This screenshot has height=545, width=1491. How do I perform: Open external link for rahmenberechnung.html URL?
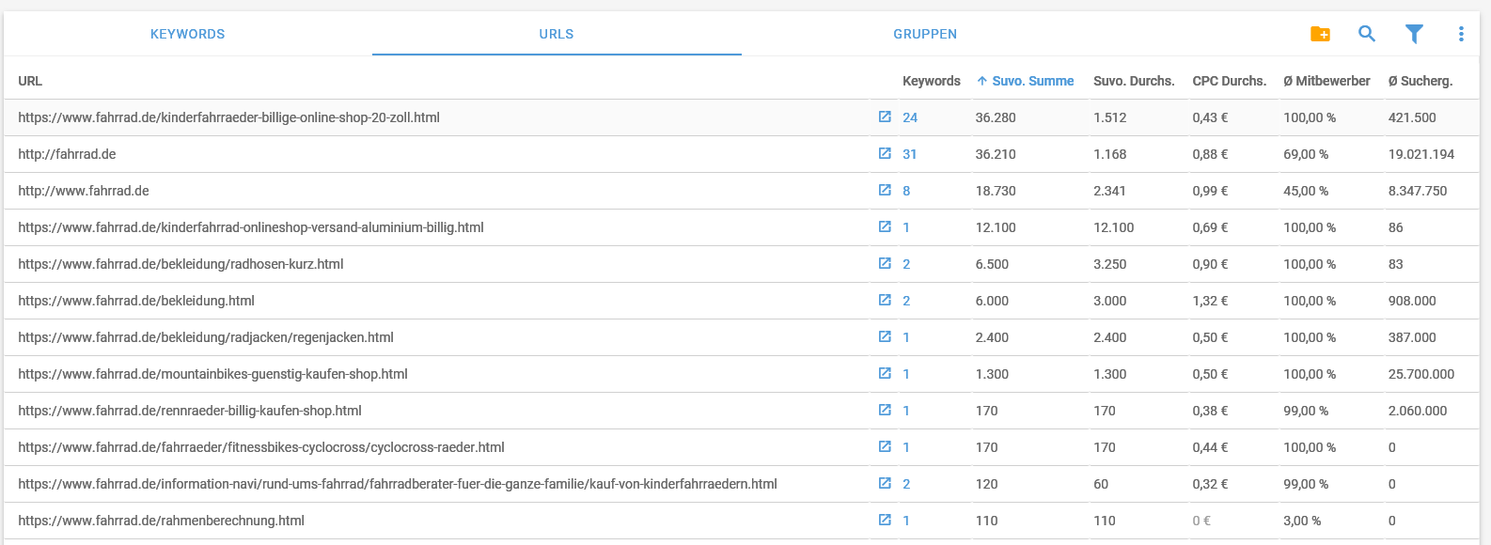pyautogui.click(x=885, y=520)
